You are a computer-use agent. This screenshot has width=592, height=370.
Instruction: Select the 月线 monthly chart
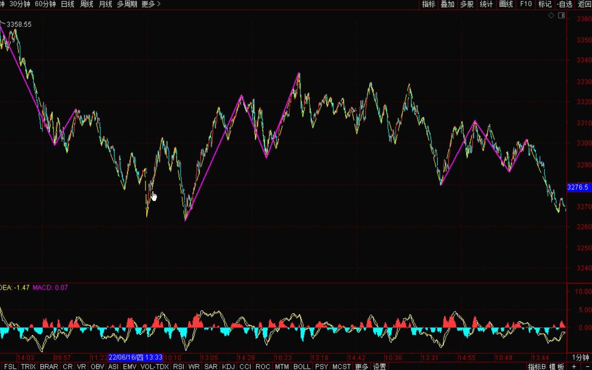105,4
